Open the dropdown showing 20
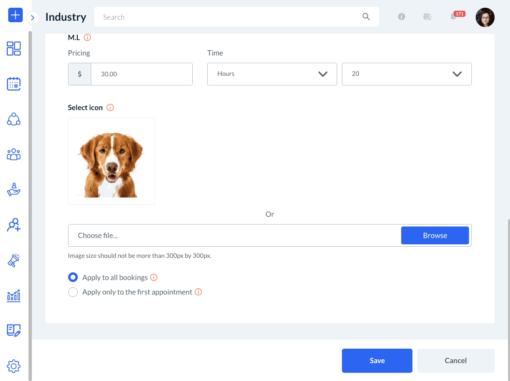Screen dimensions: 510x381 coord(407,74)
